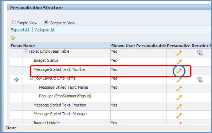Collapse the Table: Employees Table node
The width and height of the screenshot is (212, 133).
[x=25, y=51]
